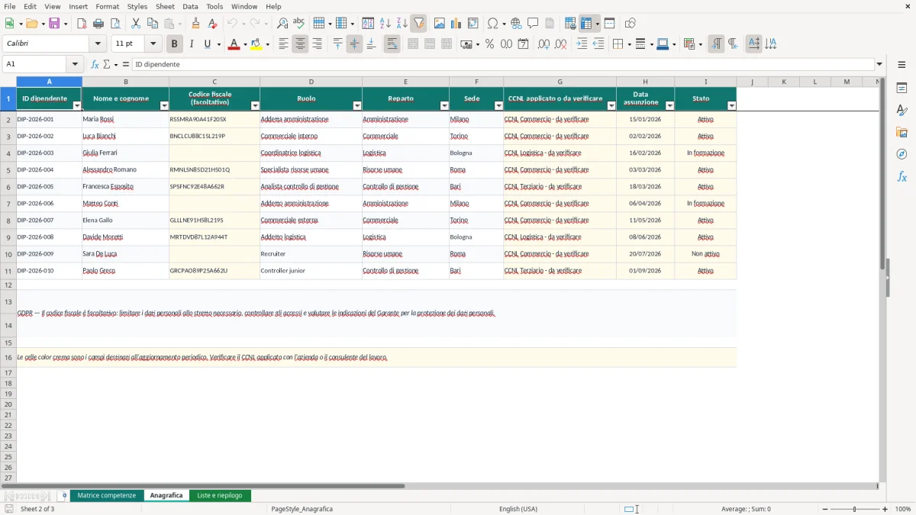Add a decimal place icon
The height and width of the screenshot is (515, 916).
543,44
